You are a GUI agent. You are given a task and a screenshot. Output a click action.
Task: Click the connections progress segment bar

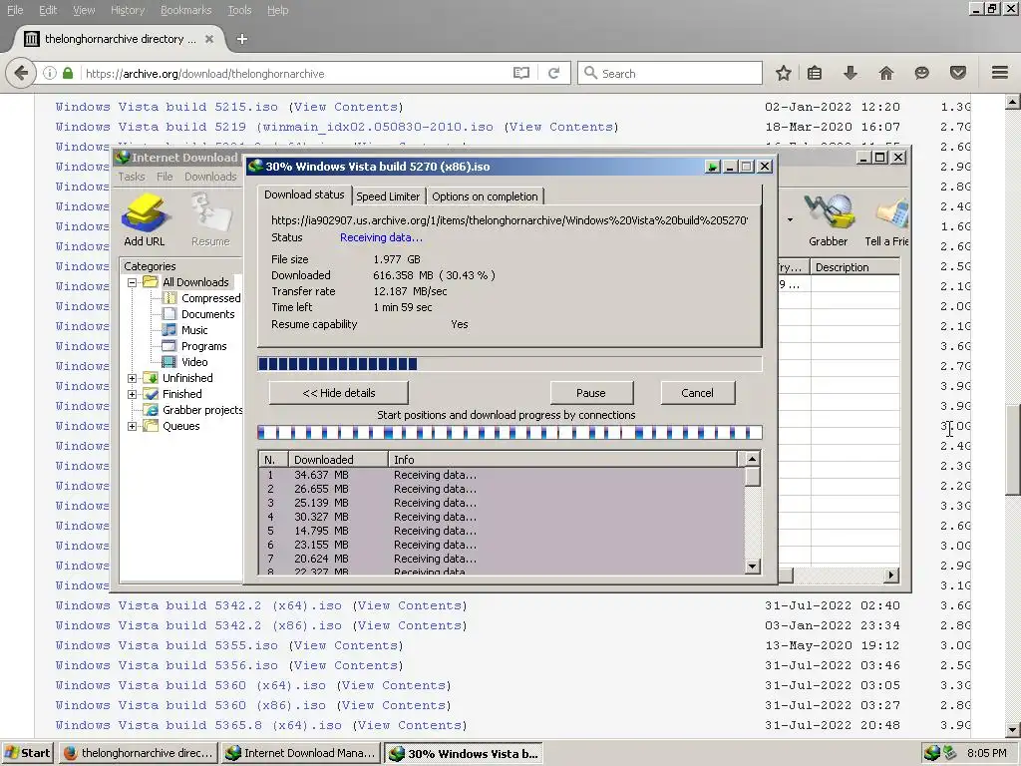tap(510, 433)
